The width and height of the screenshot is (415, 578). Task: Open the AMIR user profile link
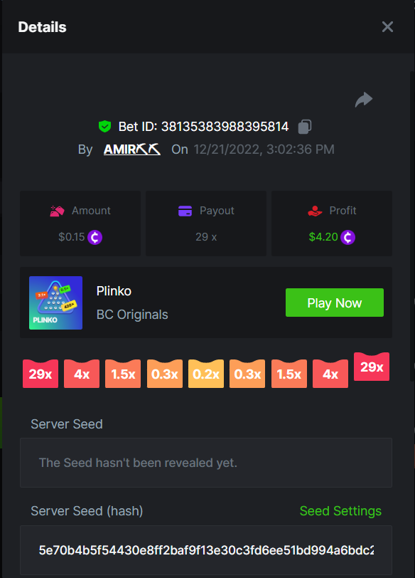click(x=131, y=149)
